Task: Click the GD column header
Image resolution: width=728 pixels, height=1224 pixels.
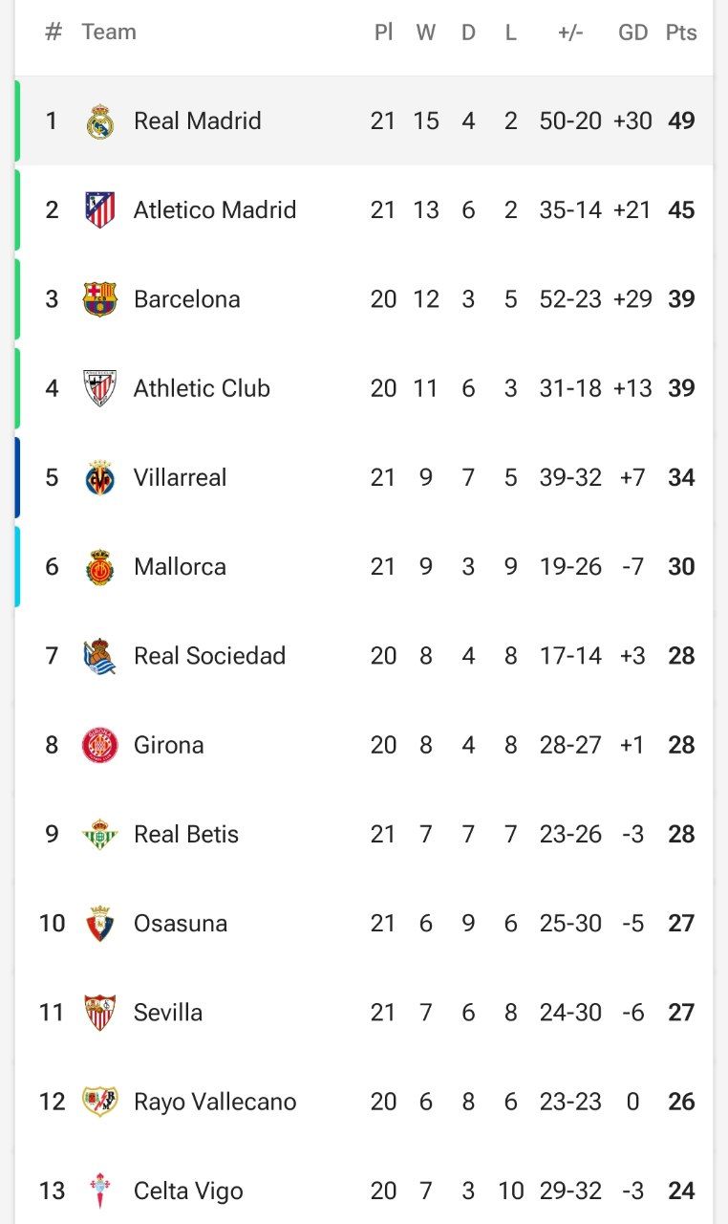Action: 632,33
